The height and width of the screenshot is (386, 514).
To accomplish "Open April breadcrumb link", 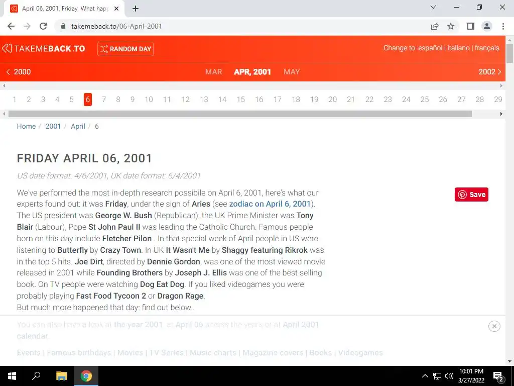I will 78,126.
